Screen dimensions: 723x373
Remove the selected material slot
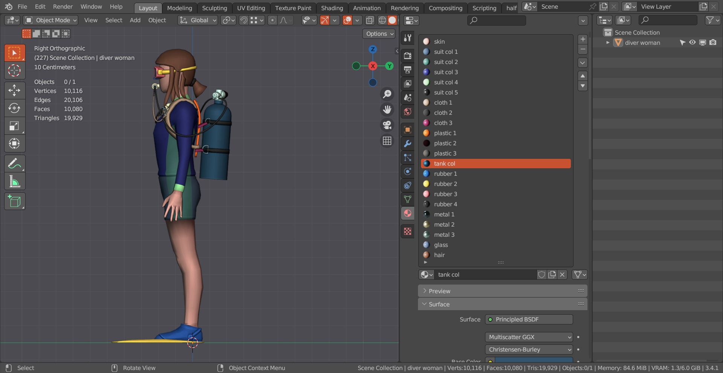(583, 49)
